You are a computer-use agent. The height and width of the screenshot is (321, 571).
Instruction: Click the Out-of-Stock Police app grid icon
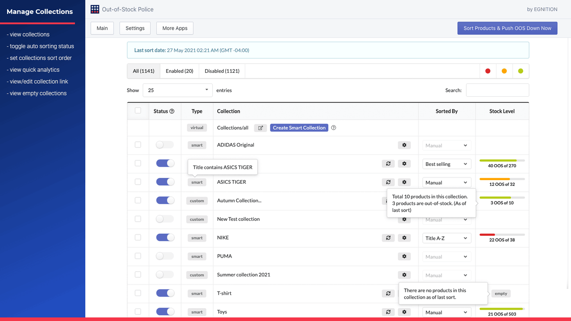(94, 9)
